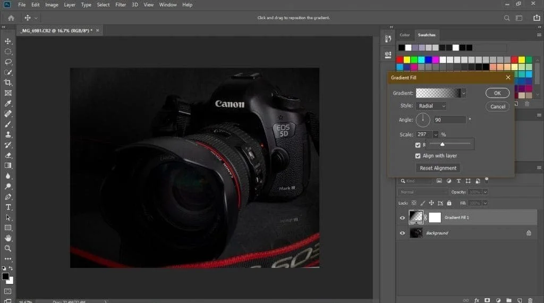
Task: Open the workspace switcher icon
Action: pos(519,18)
